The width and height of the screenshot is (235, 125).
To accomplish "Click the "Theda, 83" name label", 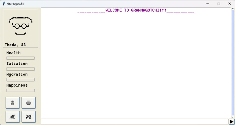I will point(15,45).
